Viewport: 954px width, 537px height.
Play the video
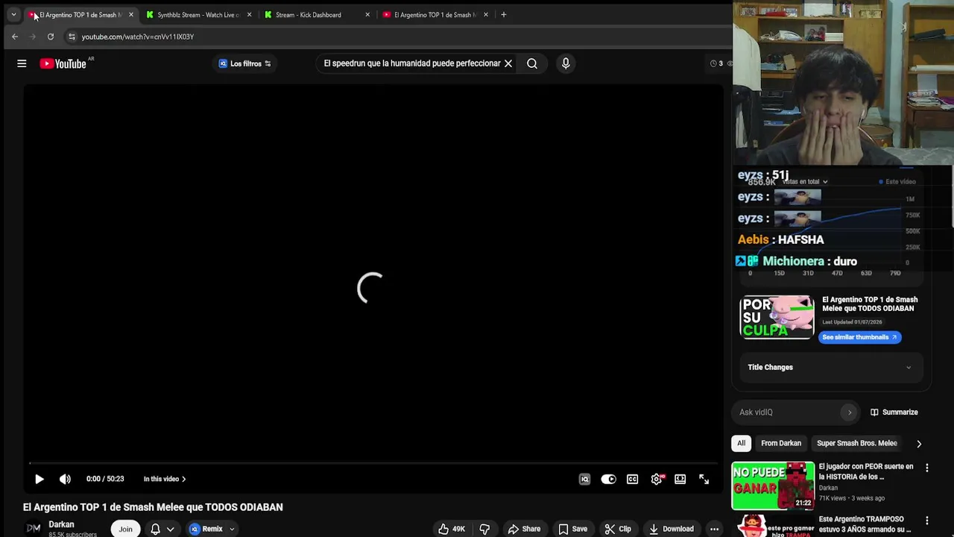(x=40, y=479)
